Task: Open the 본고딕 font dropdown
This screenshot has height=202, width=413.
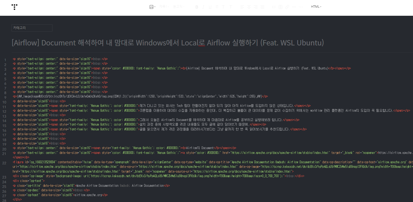Action: (x=179, y=6)
